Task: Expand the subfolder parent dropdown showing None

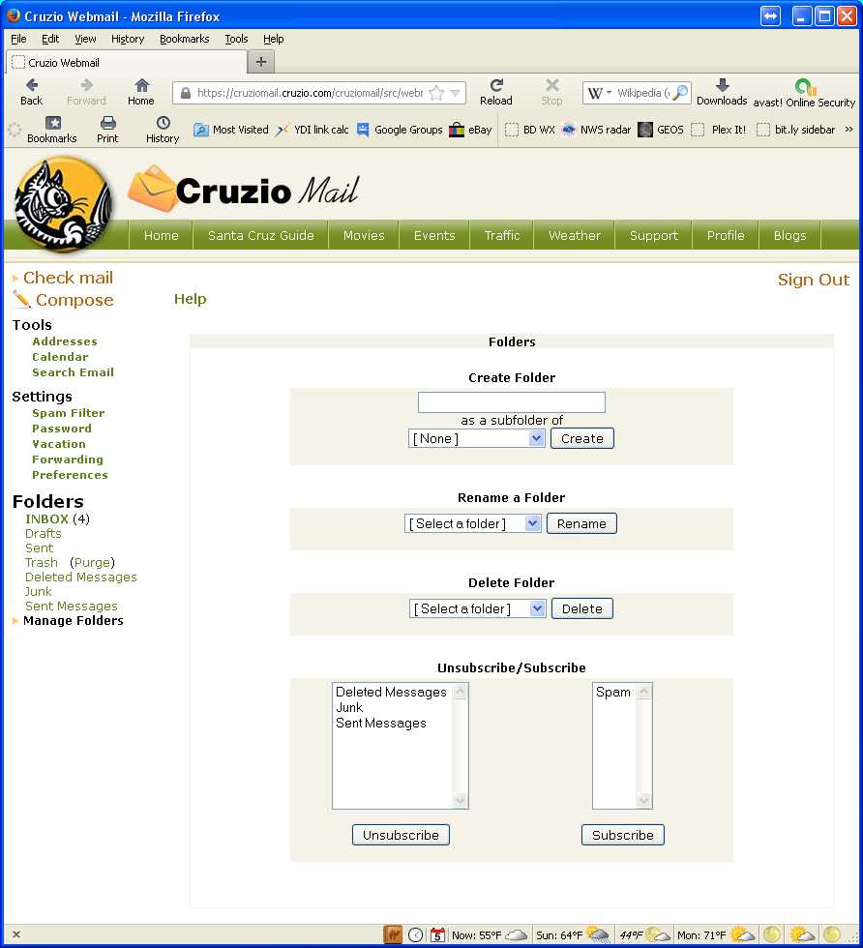Action: [x=477, y=438]
